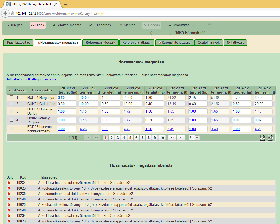Go to page 9 of the table
This screenshot has width=280, height=224.
(155, 138)
